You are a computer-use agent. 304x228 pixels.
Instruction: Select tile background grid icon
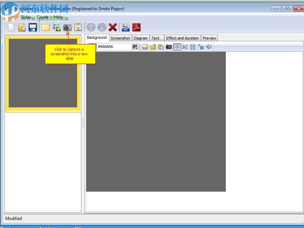click(x=193, y=47)
